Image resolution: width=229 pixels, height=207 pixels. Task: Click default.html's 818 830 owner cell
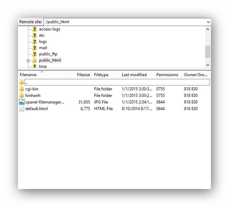pos(191,109)
